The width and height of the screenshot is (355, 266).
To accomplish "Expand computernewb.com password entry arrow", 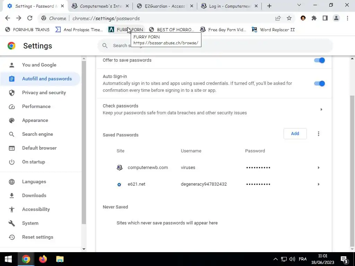I will pos(319,168).
